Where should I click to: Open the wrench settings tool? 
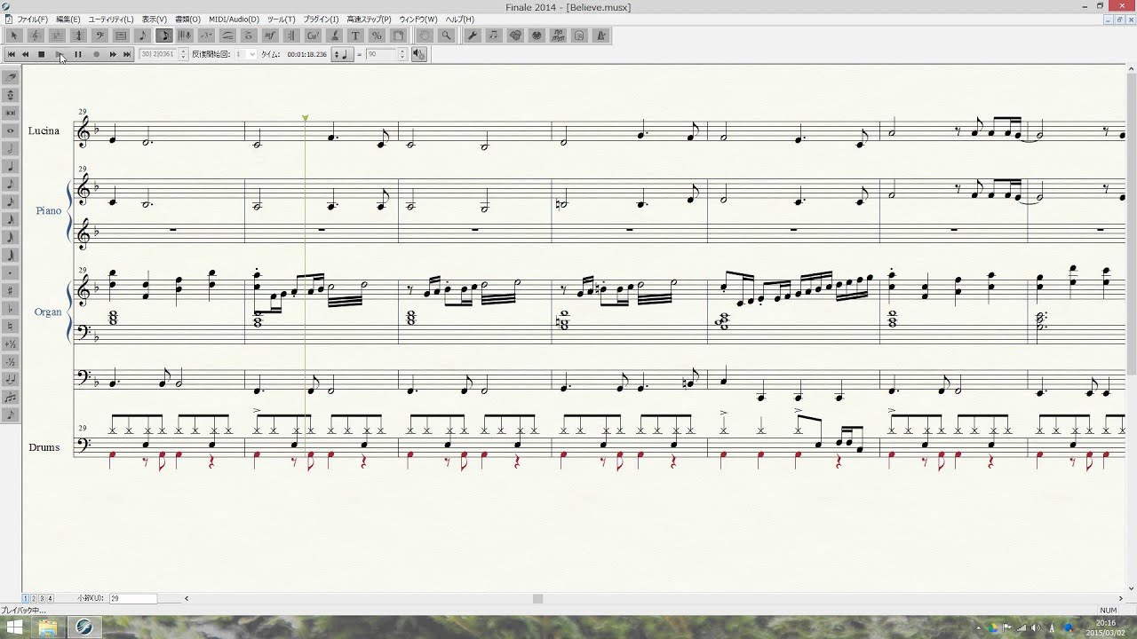[473, 35]
